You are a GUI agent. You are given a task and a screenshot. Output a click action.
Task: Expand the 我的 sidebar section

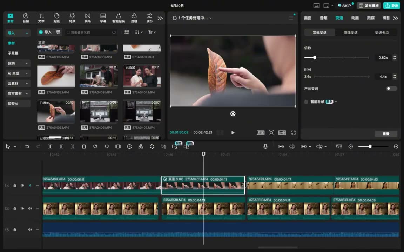point(18,63)
